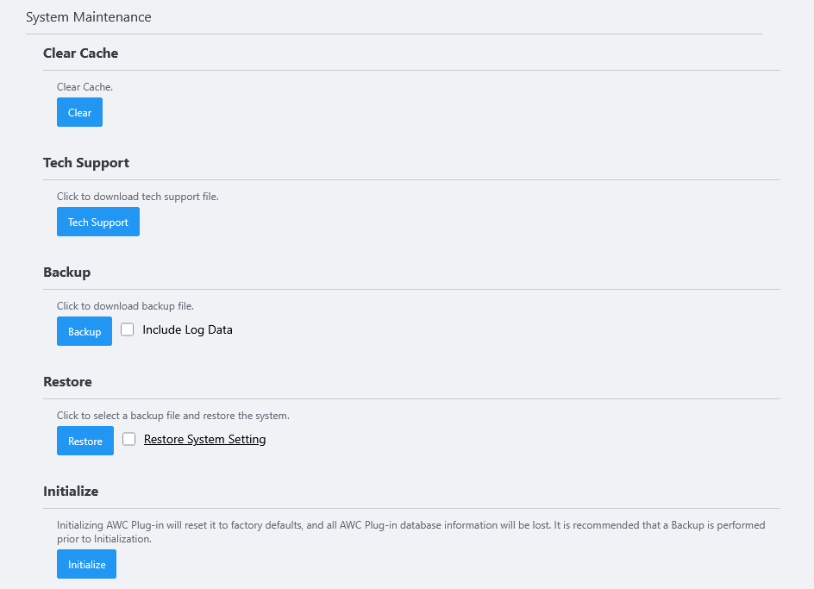Click the 'download tech support file' description
This screenshot has width=814, height=589.
tap(138, 197)
